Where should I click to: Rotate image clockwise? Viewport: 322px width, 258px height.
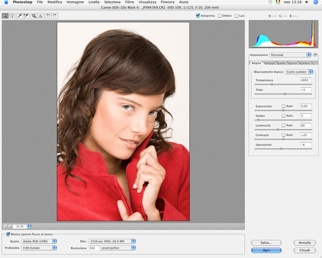[55, 16]
